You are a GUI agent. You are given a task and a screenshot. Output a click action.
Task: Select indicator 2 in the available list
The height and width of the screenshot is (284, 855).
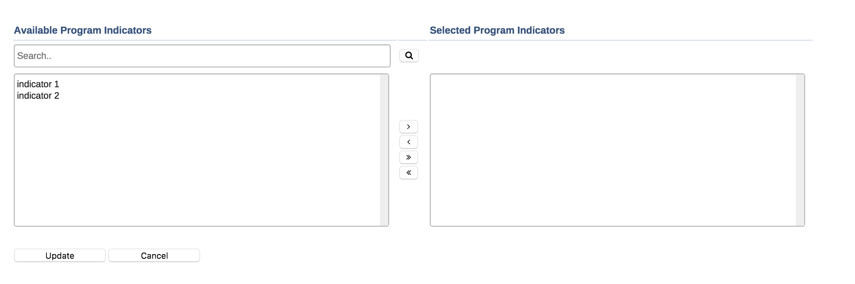click(38, 96)
